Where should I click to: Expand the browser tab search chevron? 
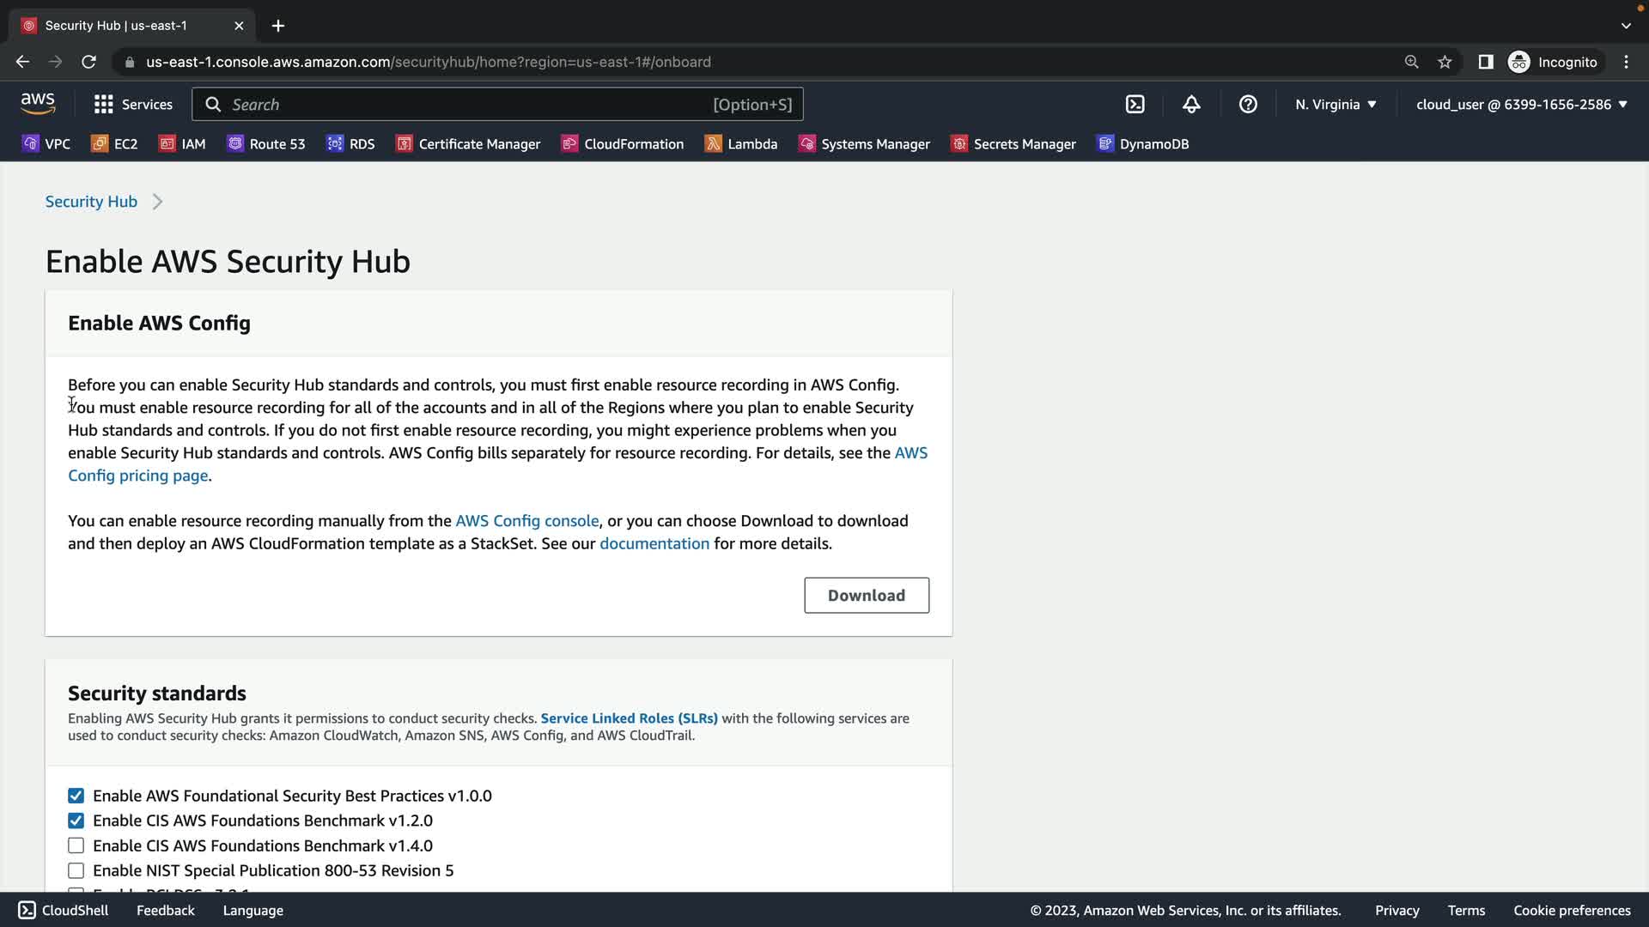pos(1625,26)
